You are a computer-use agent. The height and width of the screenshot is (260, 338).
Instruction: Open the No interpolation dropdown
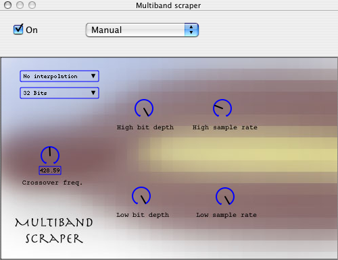[59, 76]
